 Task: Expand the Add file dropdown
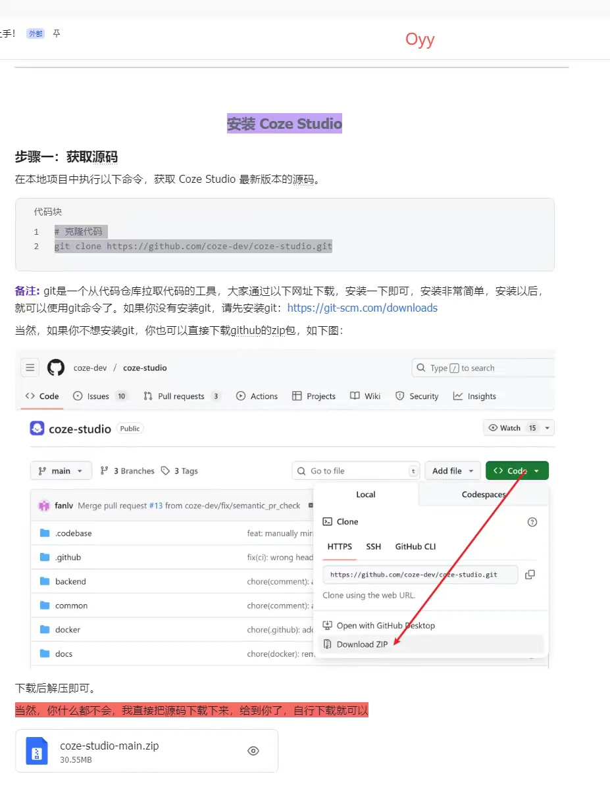[452, 471]
